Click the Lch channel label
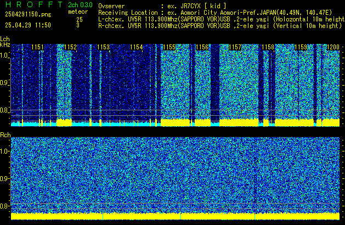This screenshot has height=225, width=345. point(5,39)
